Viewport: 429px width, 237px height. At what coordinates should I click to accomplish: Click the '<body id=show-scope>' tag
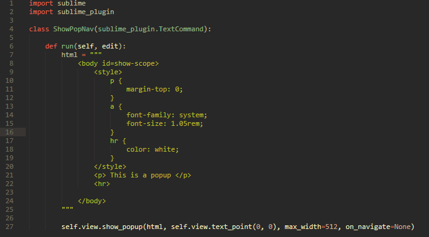click(x=118, y=63)
